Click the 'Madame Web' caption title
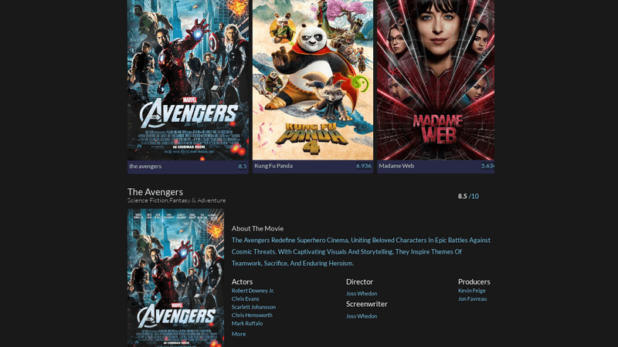This screenshot has height=347, width=618. (396, 166)
